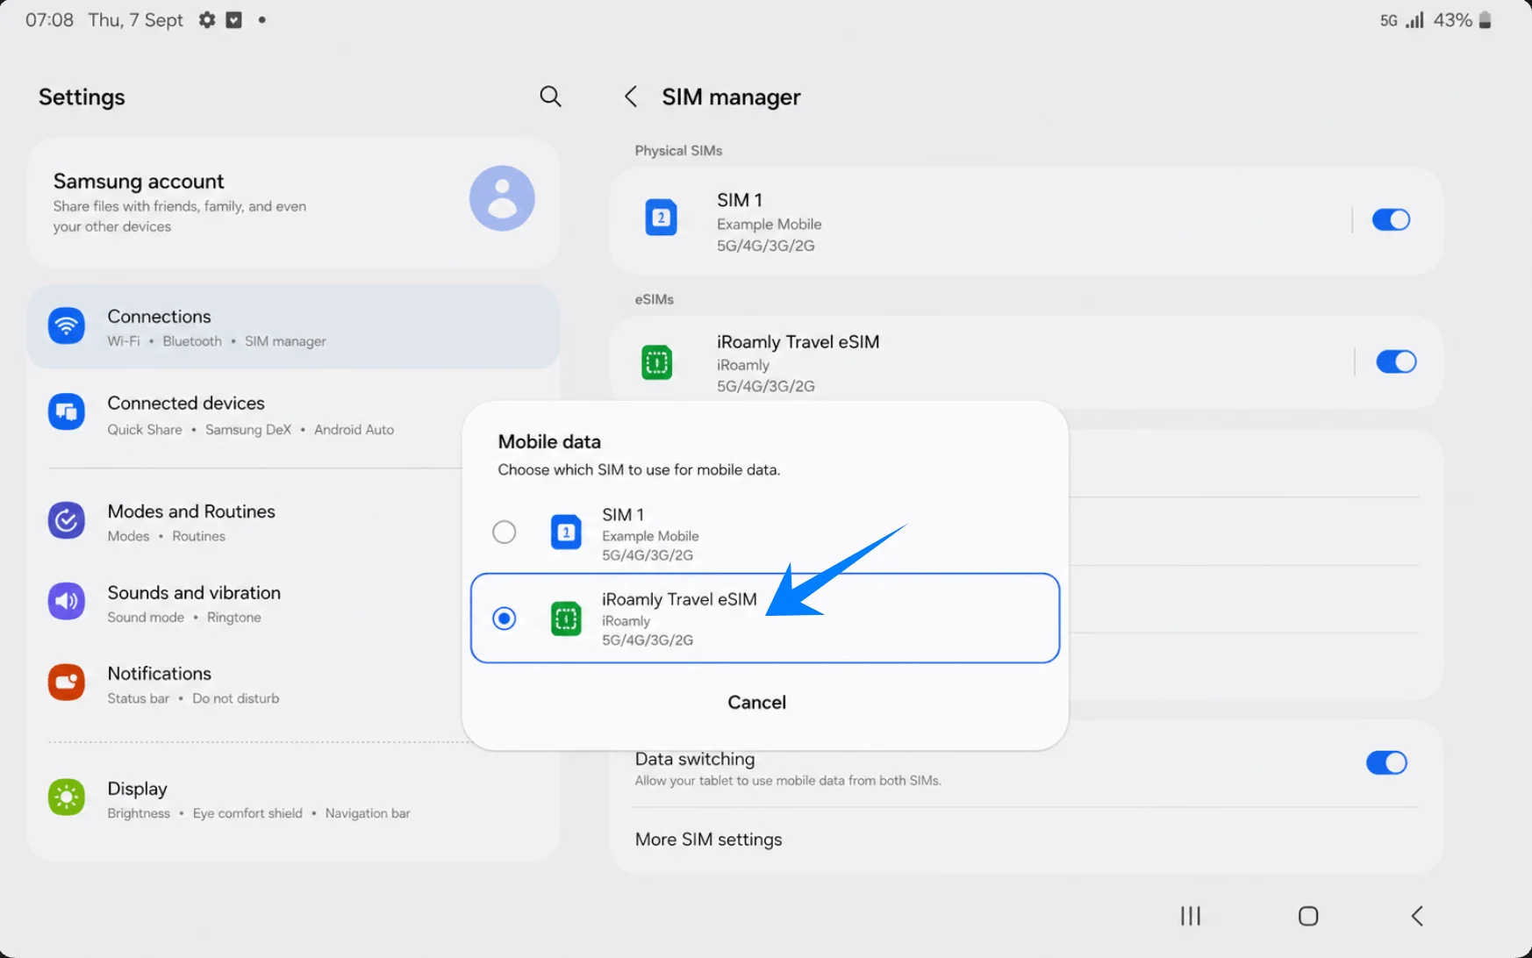
Task: Tap the Data switching label
Action: [x=694, y=759]
